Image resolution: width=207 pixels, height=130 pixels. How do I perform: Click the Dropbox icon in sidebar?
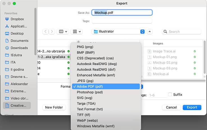pyautogui.click(x=7, y=19)
